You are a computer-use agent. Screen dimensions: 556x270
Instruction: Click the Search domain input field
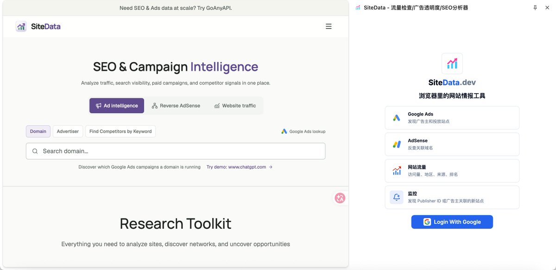coord(176,151)
